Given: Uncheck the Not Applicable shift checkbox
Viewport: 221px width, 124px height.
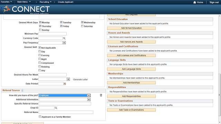Looking at the screenshot, I should coord(40,48).
